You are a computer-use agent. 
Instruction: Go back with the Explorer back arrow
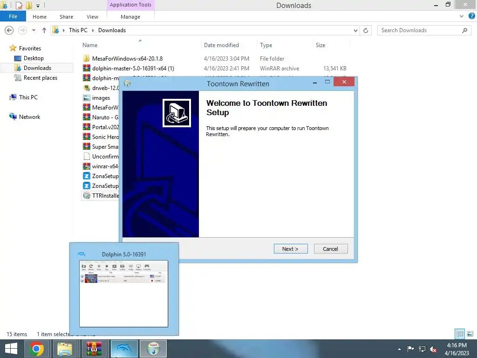coord(9,30)
